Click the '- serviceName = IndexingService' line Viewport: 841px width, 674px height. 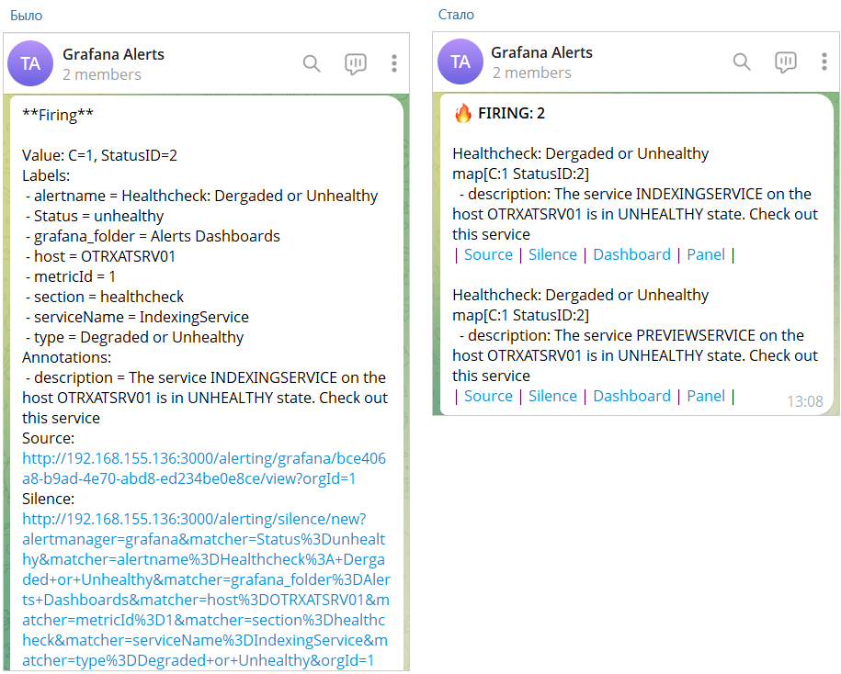137,317
